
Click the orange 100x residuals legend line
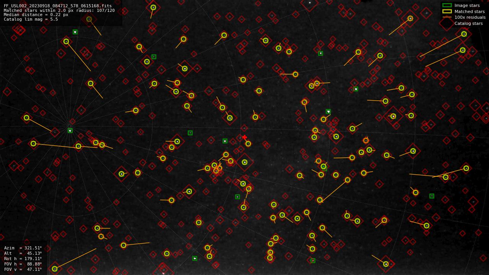pos(447,17)
